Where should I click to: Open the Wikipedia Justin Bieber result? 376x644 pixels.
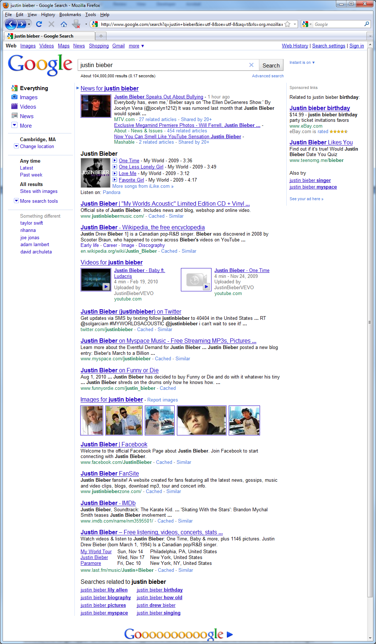[143, 227]
